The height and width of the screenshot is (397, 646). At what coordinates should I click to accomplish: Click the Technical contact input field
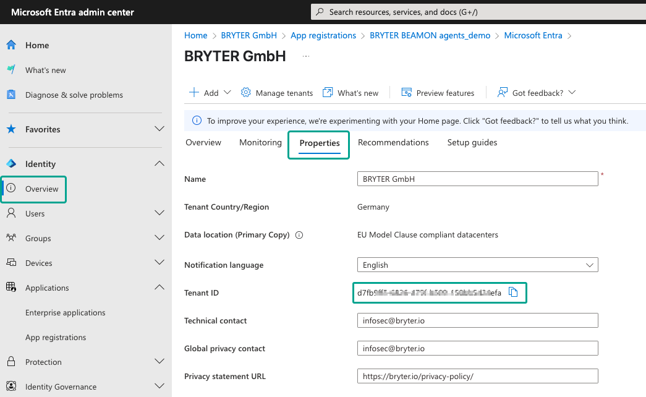coord(477,320)
